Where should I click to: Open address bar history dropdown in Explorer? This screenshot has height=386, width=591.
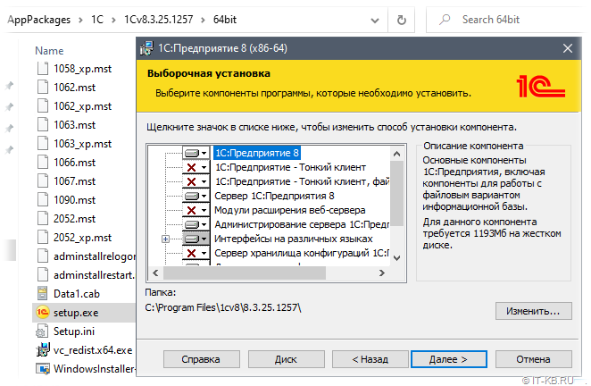[375, 20]
